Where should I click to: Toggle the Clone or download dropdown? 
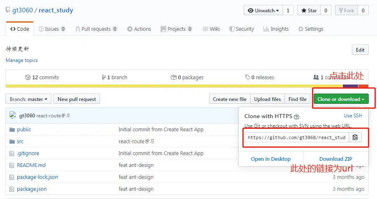pyautogui.click(x=341, y=99)
